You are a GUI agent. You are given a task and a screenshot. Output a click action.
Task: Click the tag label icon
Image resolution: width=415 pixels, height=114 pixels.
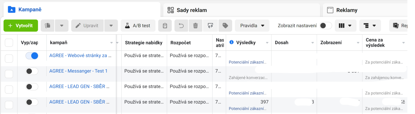pyautogui.click(x=225, y=26)
